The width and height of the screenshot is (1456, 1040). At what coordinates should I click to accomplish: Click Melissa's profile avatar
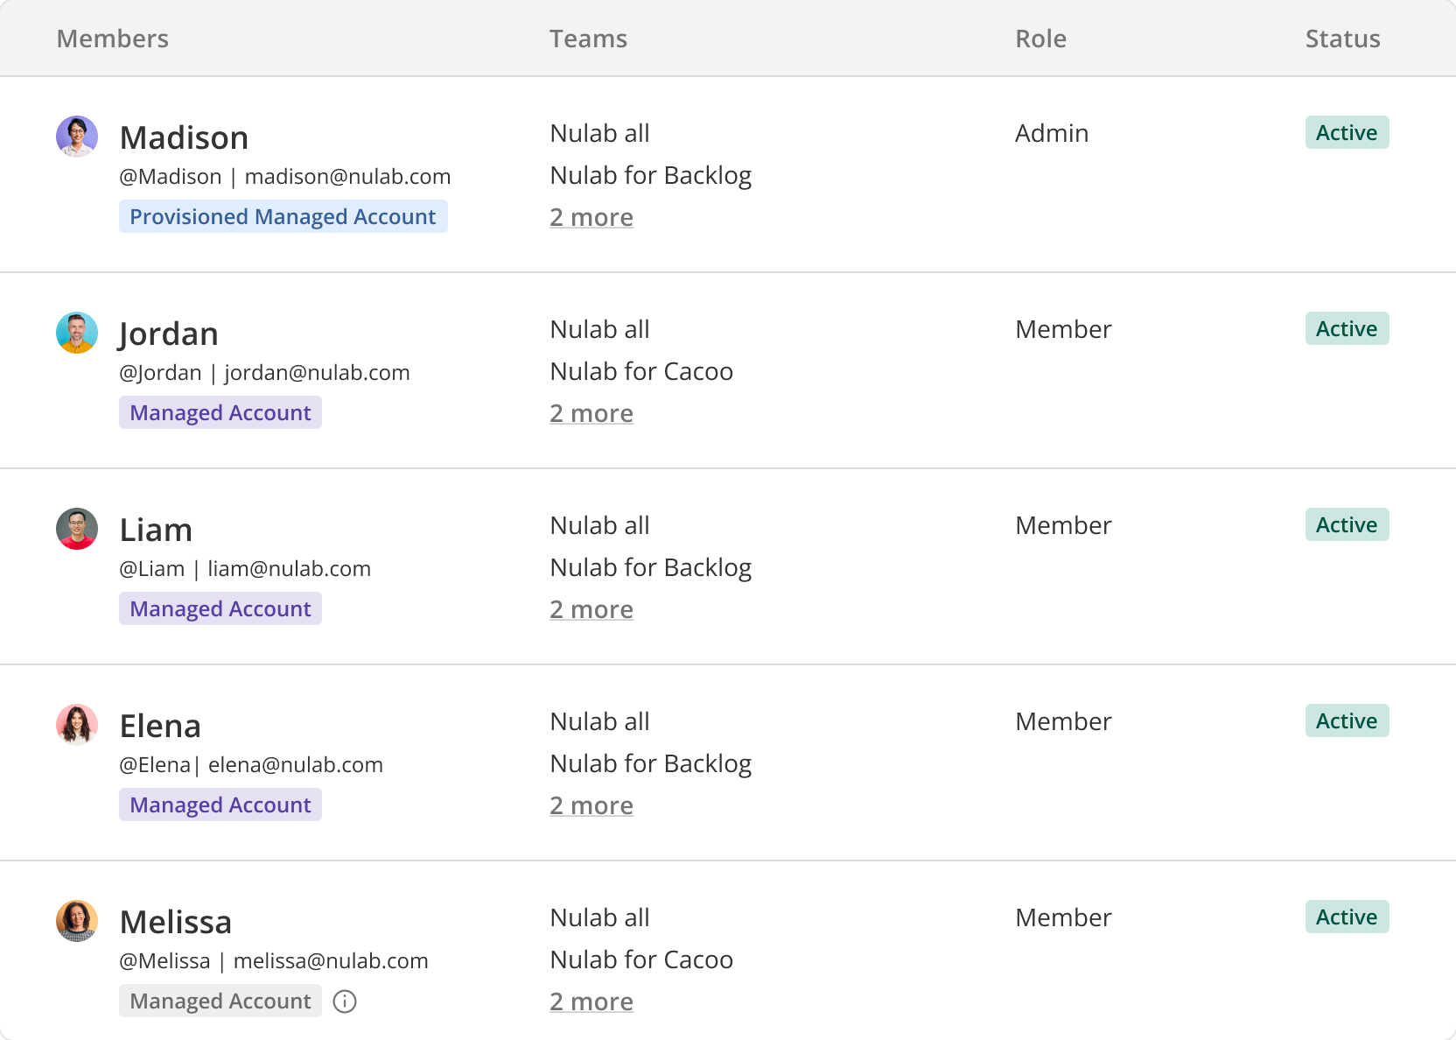click(x=77, y=921)
